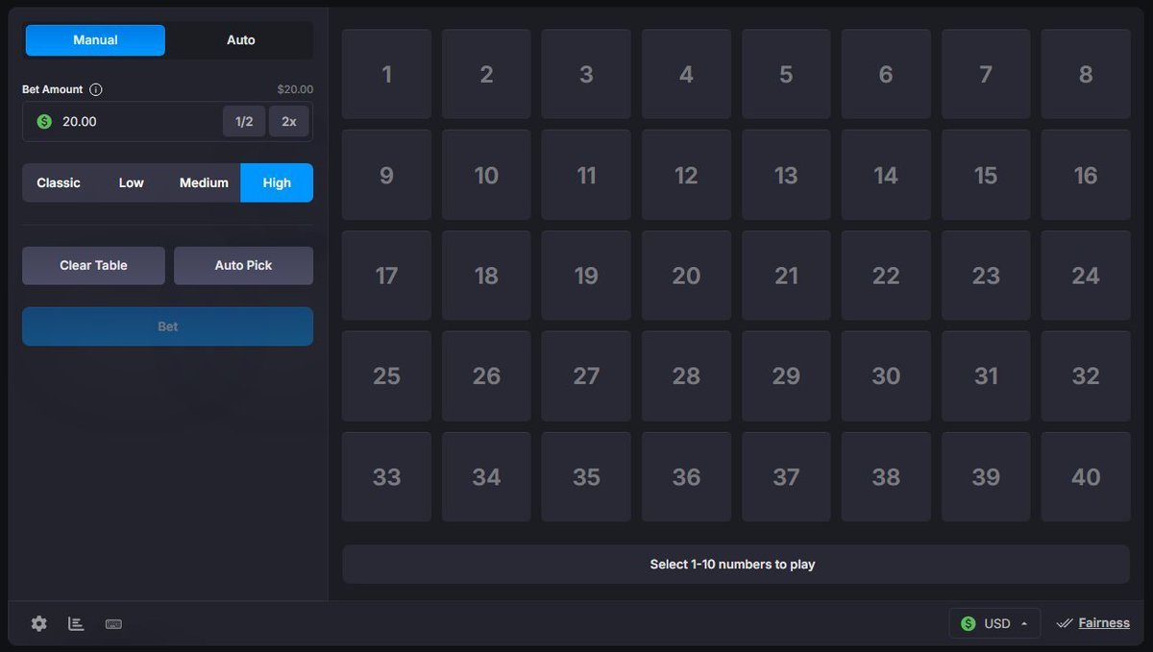This screenshot has width=1153, height=652.
Task: Pick number 13 on the board
Action: pos(786,175)
